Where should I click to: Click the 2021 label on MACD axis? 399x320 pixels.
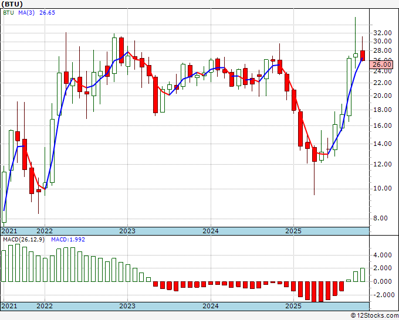[9, 306]
